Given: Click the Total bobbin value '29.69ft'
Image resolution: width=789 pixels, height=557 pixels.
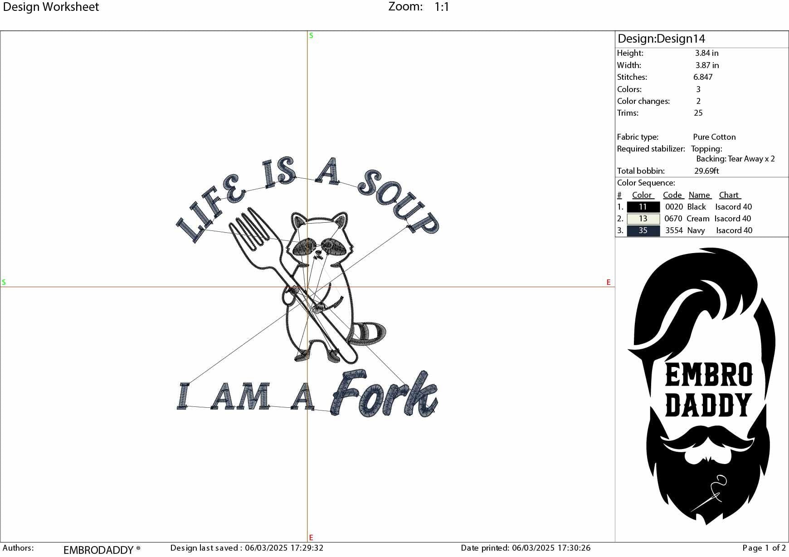Looking at the screenshot, I should pyautogui.click(x=706, y=171).
